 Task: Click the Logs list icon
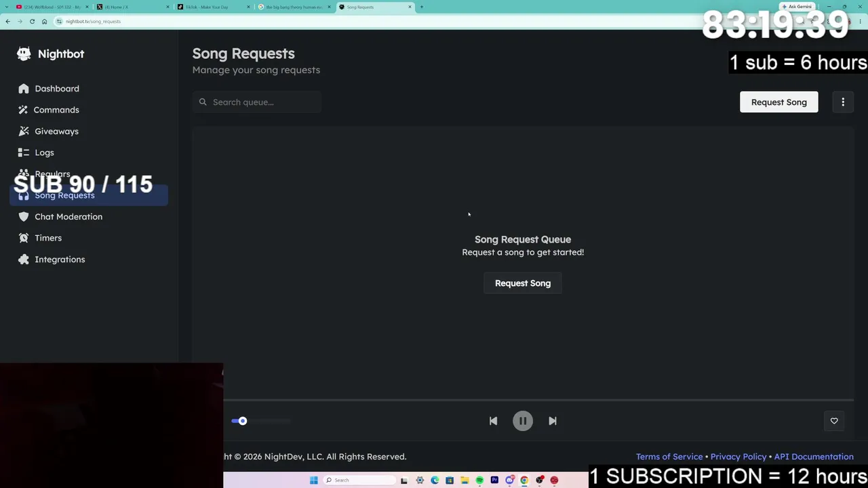(x=24, y=152)
